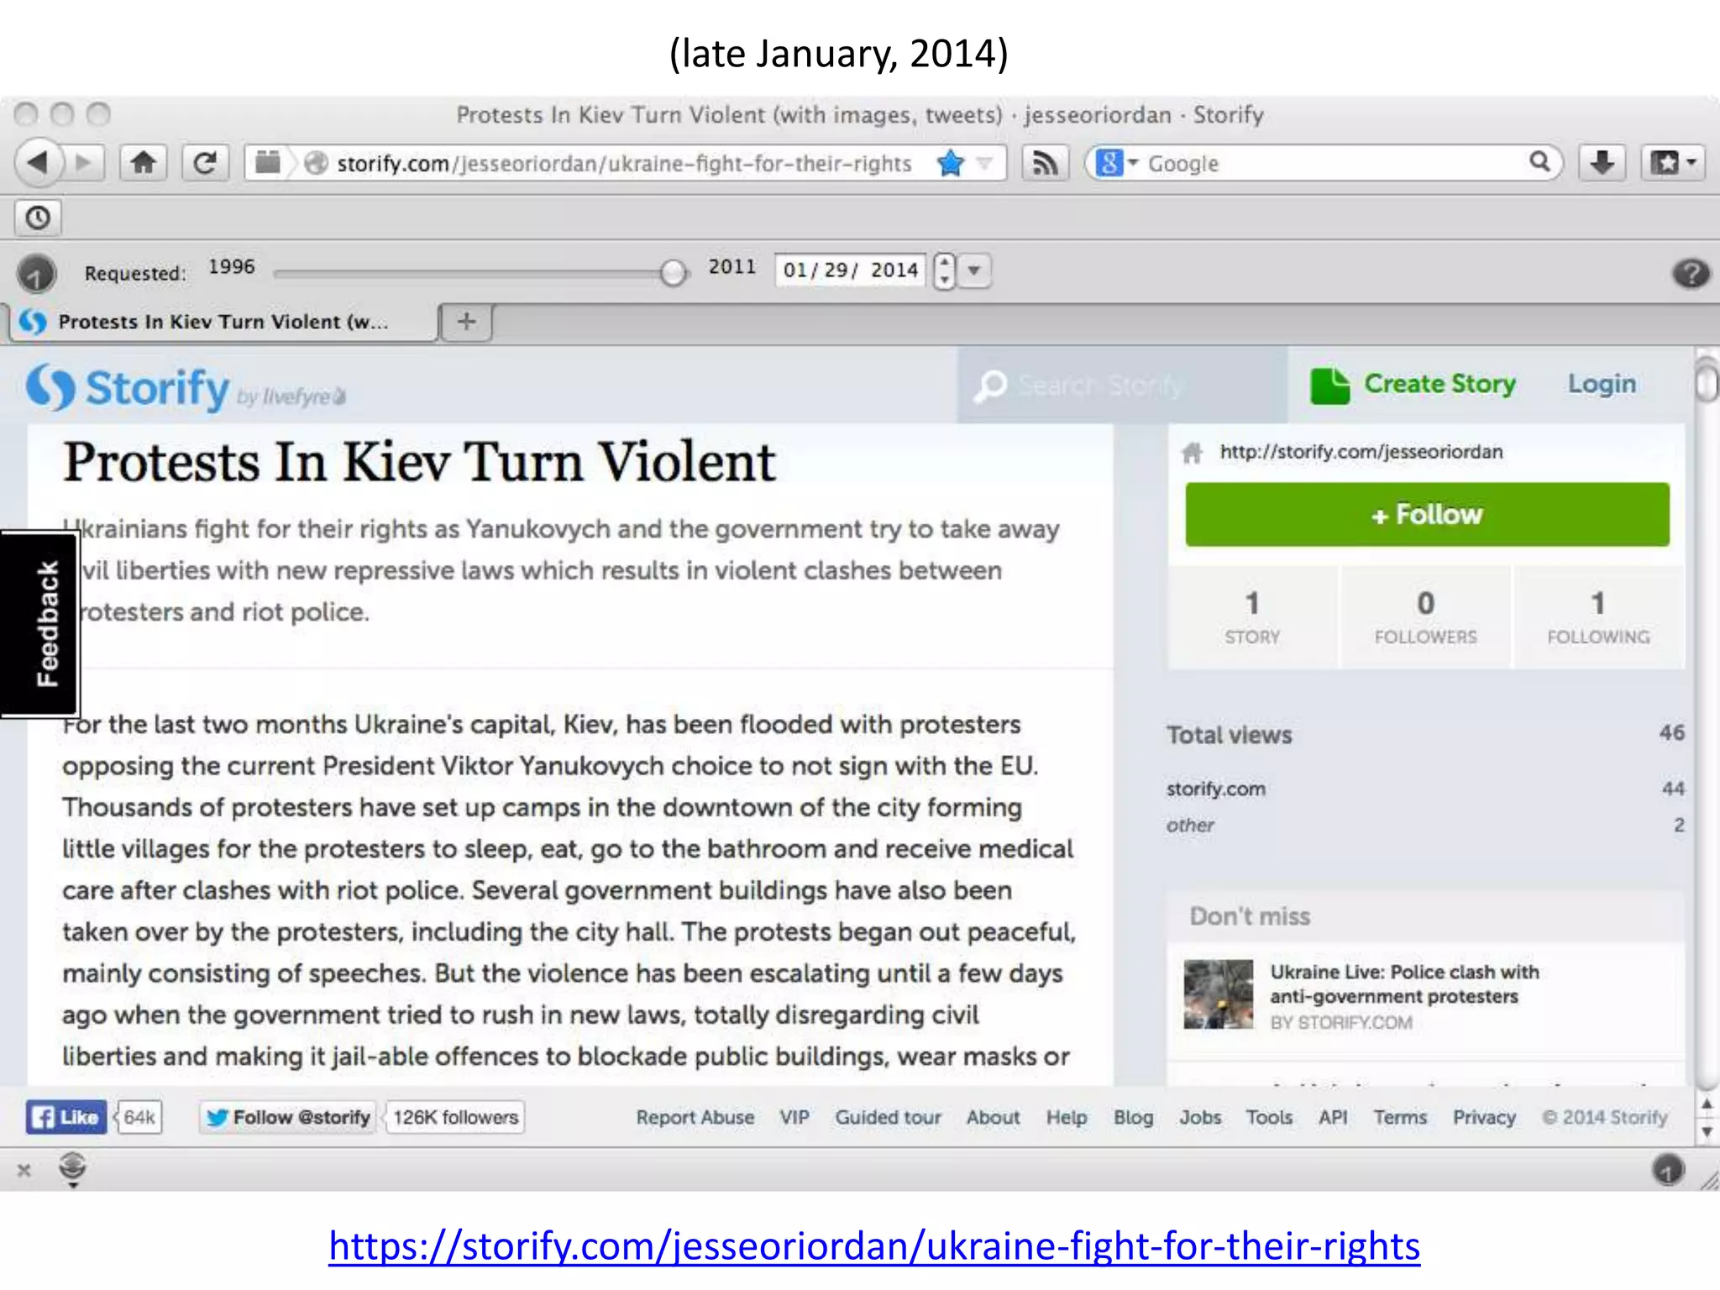
Task: Click the green Follow button
Action: click(x=1427, y=515)
